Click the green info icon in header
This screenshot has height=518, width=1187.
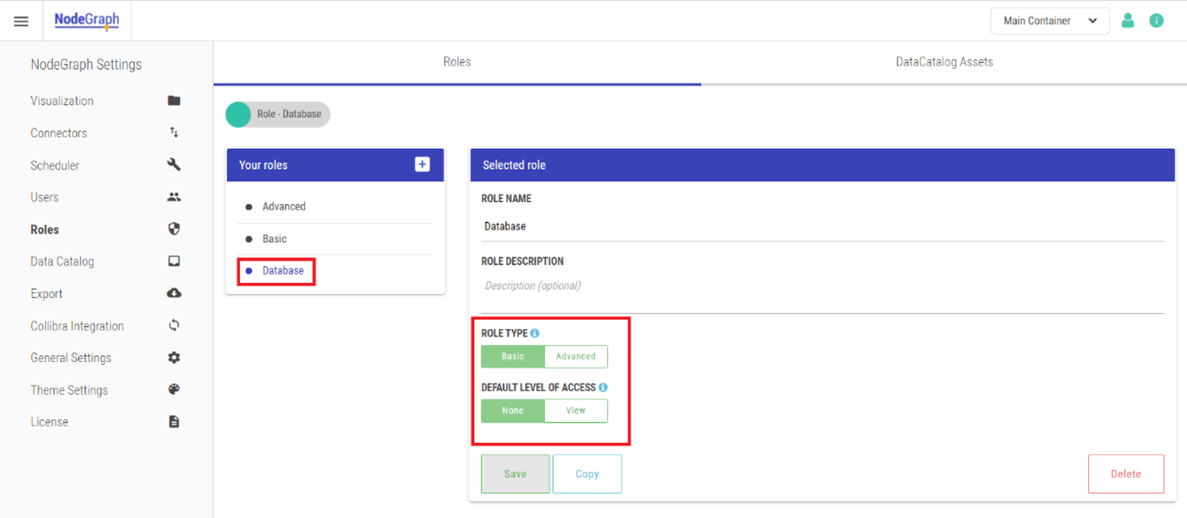(x=1156, y=21)
